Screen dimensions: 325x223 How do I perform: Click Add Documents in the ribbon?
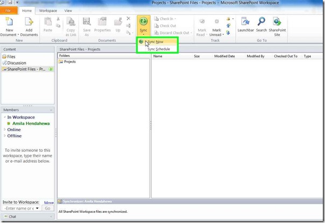click(29, 27)
